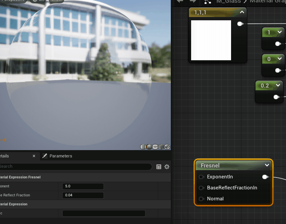The width and height of the screenshot is (286, 224).
Task: Click the white color preview of 1,1,1 node
Action: (211, 40)
